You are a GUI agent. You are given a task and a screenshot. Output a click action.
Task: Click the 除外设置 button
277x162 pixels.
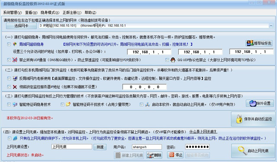260,103
